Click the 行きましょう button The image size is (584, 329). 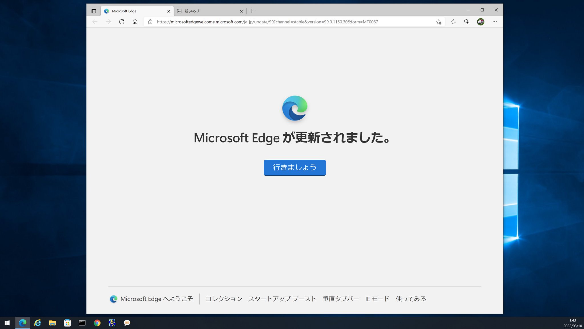tap(295, 168)
